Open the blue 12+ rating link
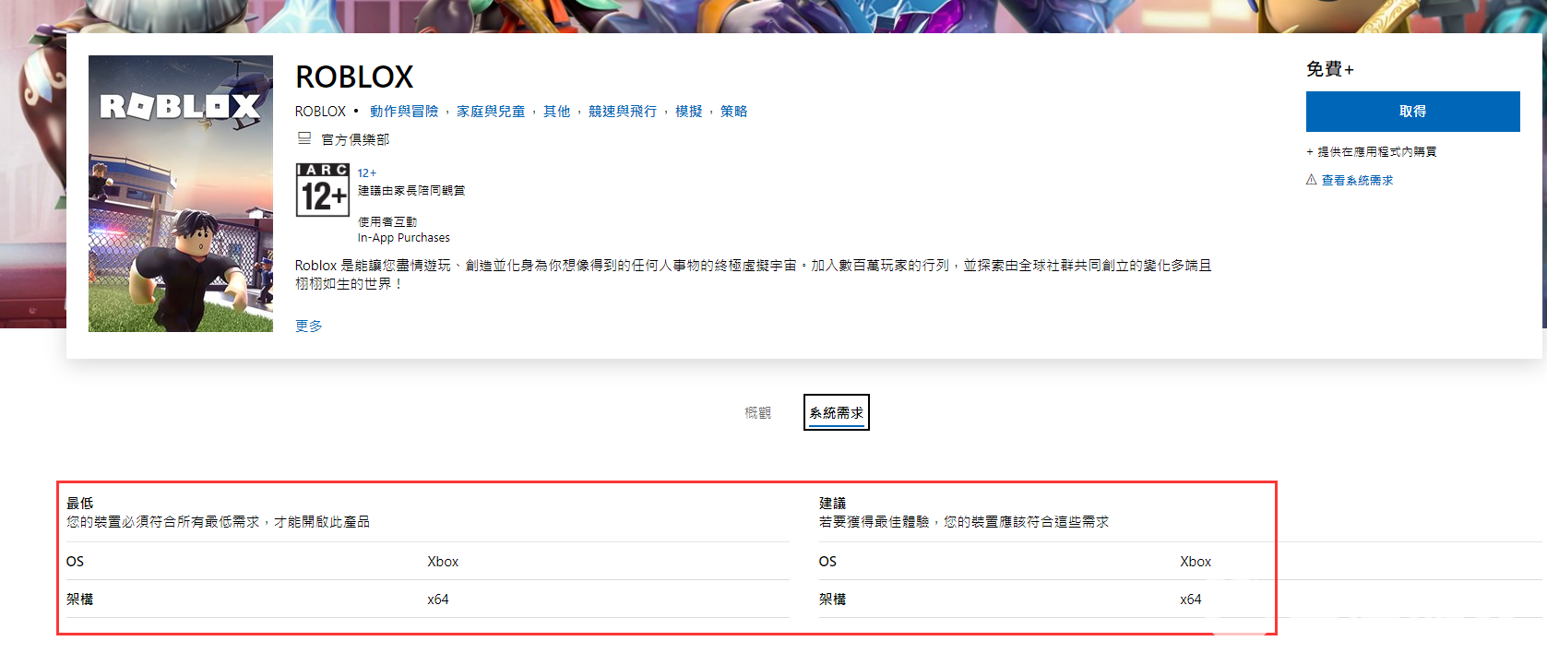The height and width of the screenshot is (665, 1547). 366,173
